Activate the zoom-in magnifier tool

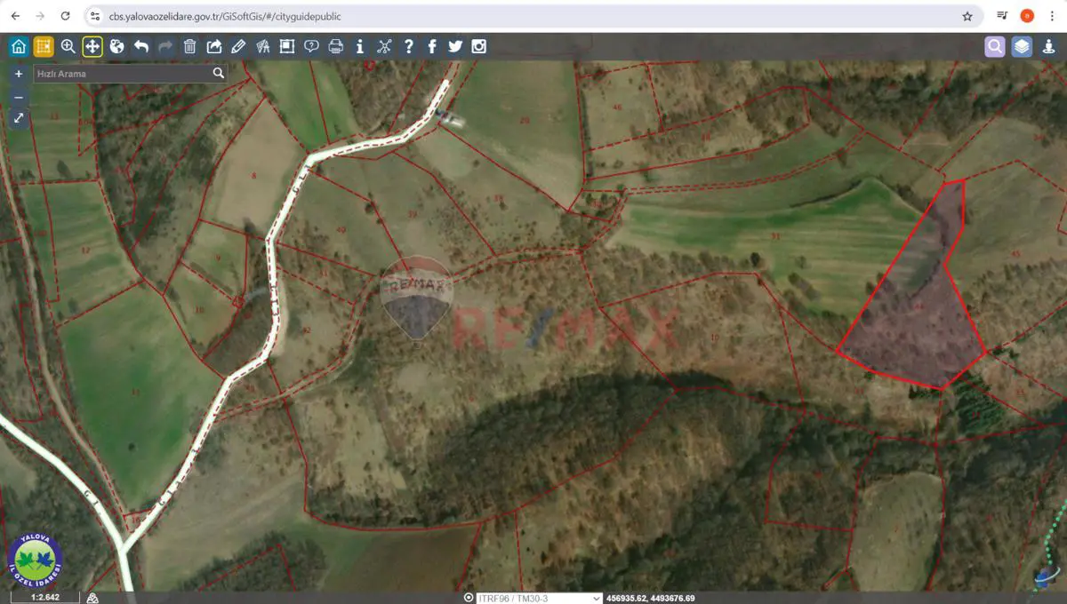tap(68, 46)
